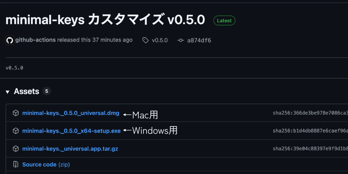Click the sha256 hash of the dmg file
The height and width of the screenshot is (174, 348).
[310, 113]
